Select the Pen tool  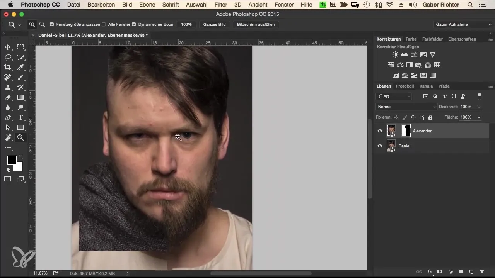click(x=7, y=117)
